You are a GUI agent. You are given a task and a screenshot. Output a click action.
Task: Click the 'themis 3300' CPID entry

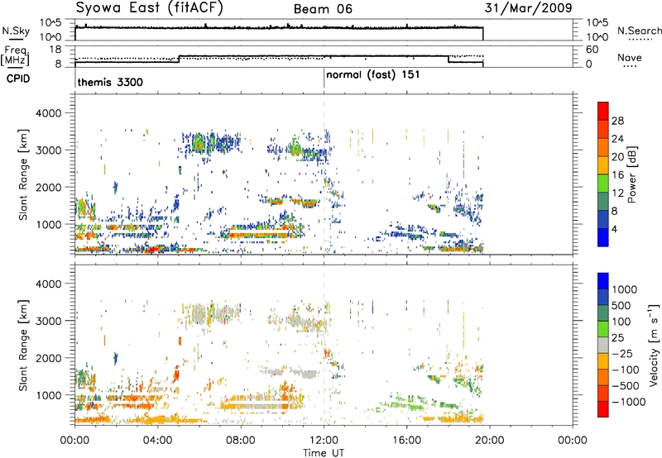[110, 82]
